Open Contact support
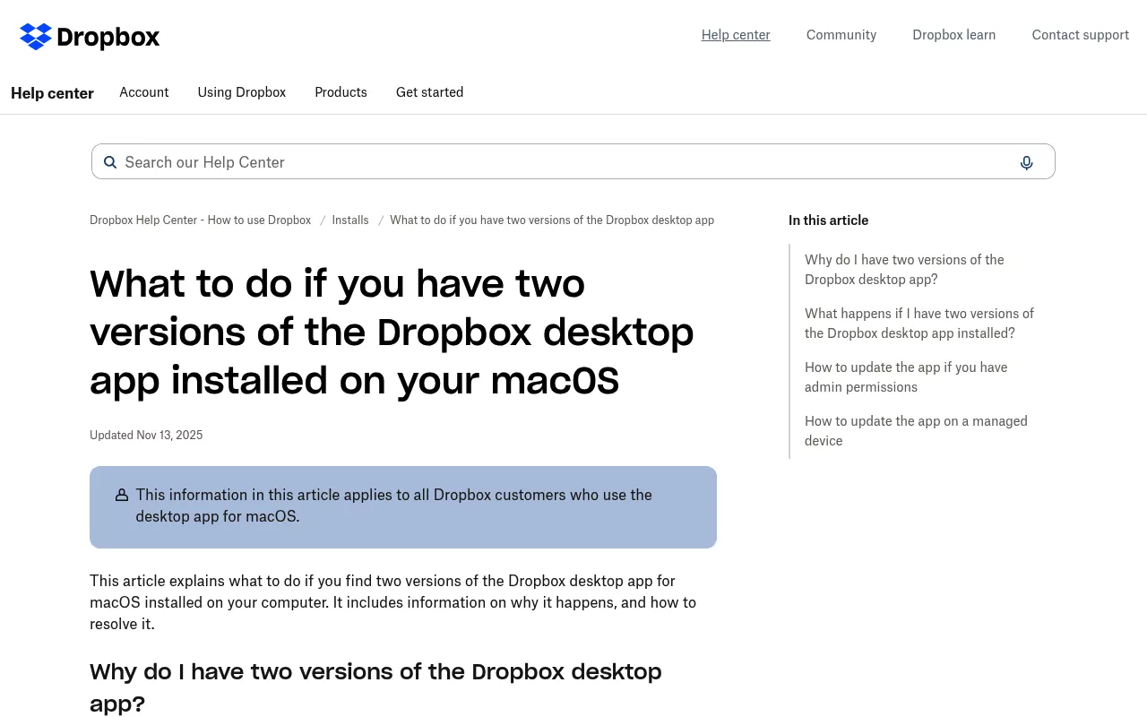 click(1081, 35)
